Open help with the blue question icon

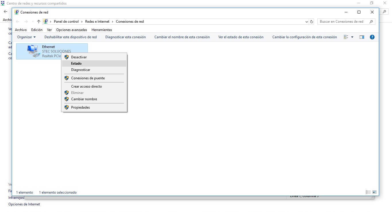click(x=372, y=37)
